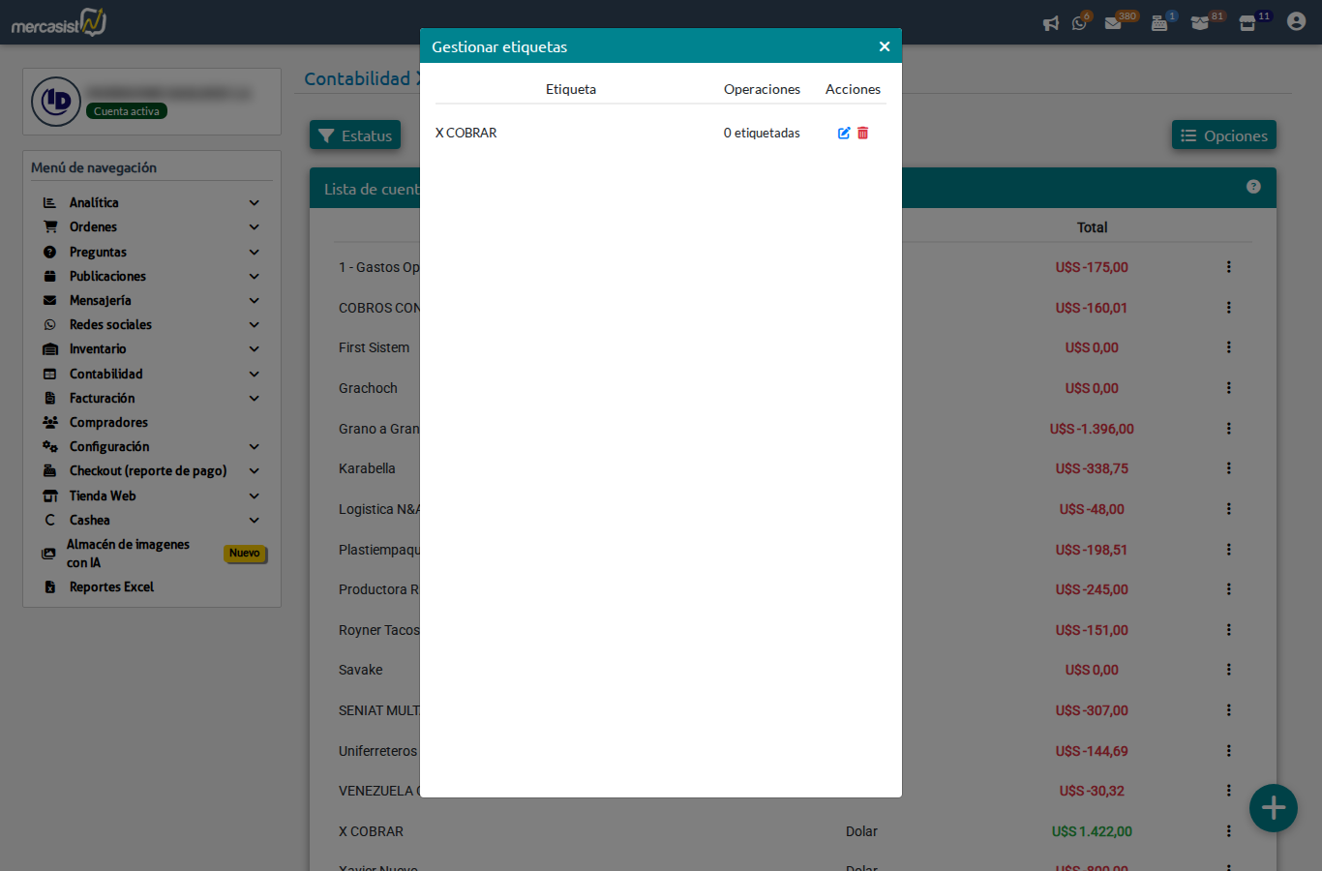Open WhatsApp notifications in top bar
This screenshot has width=1322, height=871.
click(x=1079, y=23)
